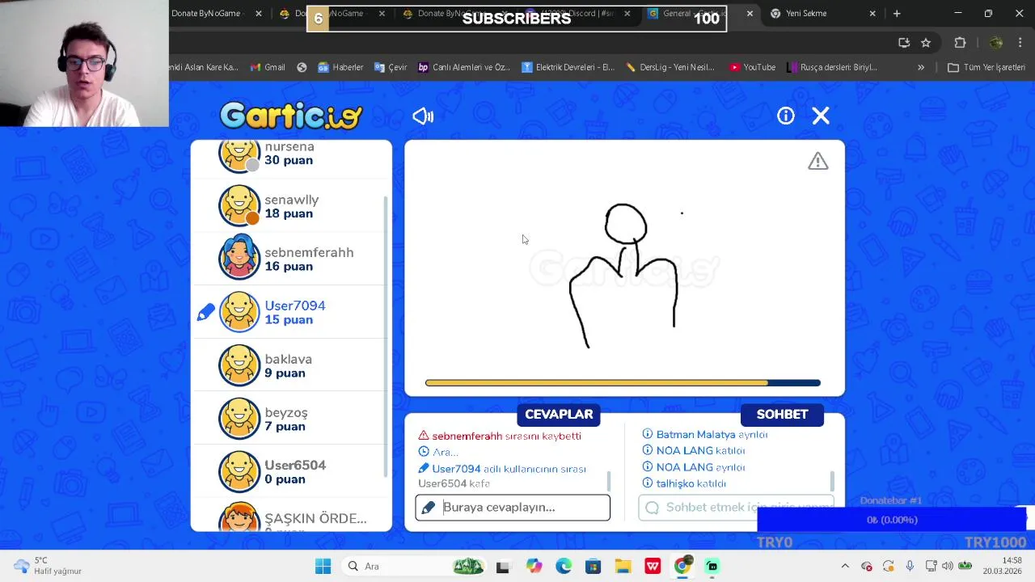Click 'Batman Malatya ayrıldı' chat notice
Screen dimensions: 1035x582
[712, 434]
